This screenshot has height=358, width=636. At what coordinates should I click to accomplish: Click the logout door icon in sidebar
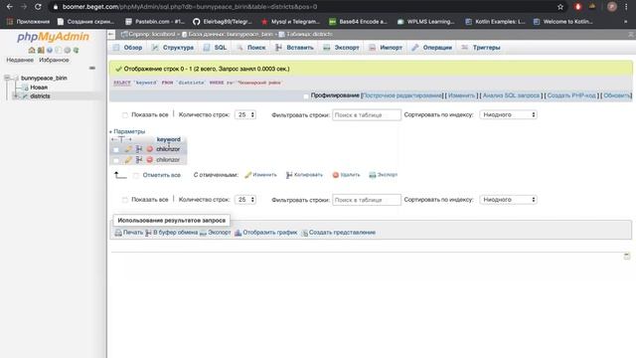41,51
